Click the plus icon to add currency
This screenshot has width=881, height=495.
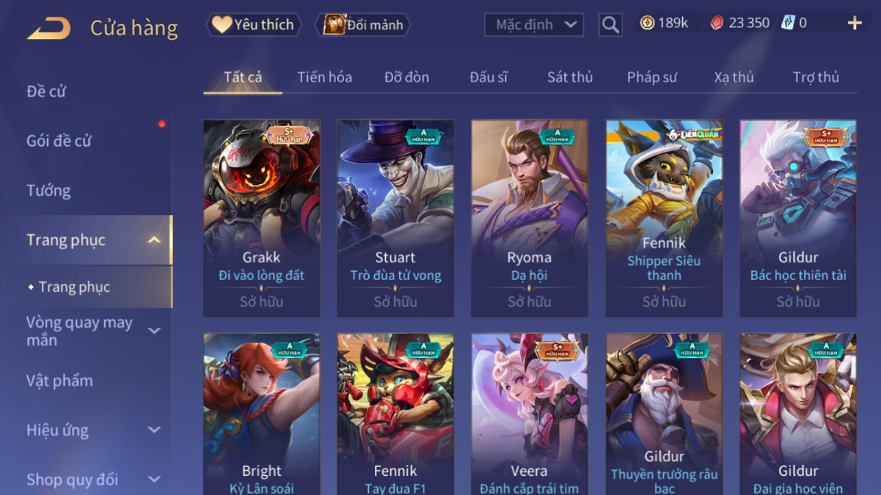click(854, 23)
